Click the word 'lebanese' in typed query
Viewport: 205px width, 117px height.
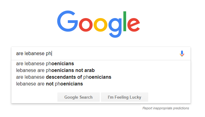(x=34, y=54)
